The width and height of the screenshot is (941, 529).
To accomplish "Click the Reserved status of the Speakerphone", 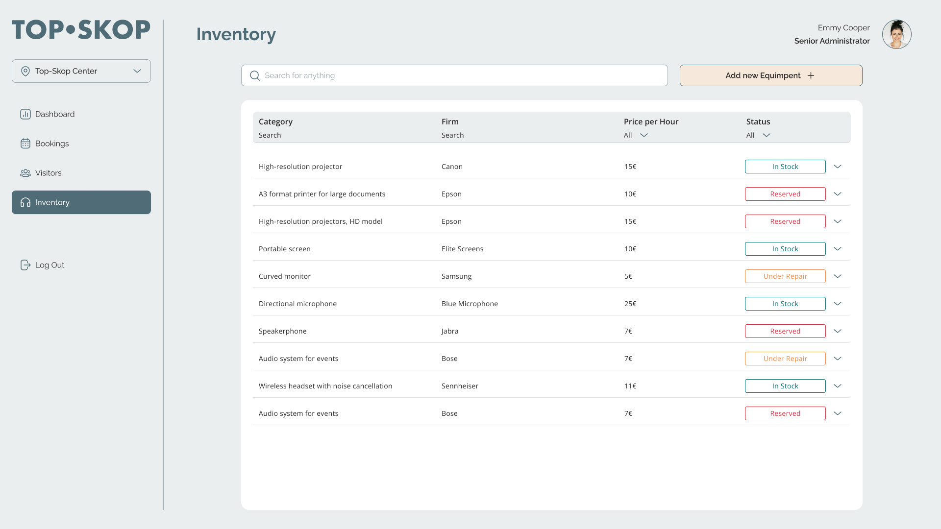I will click(x=785, y=331).
